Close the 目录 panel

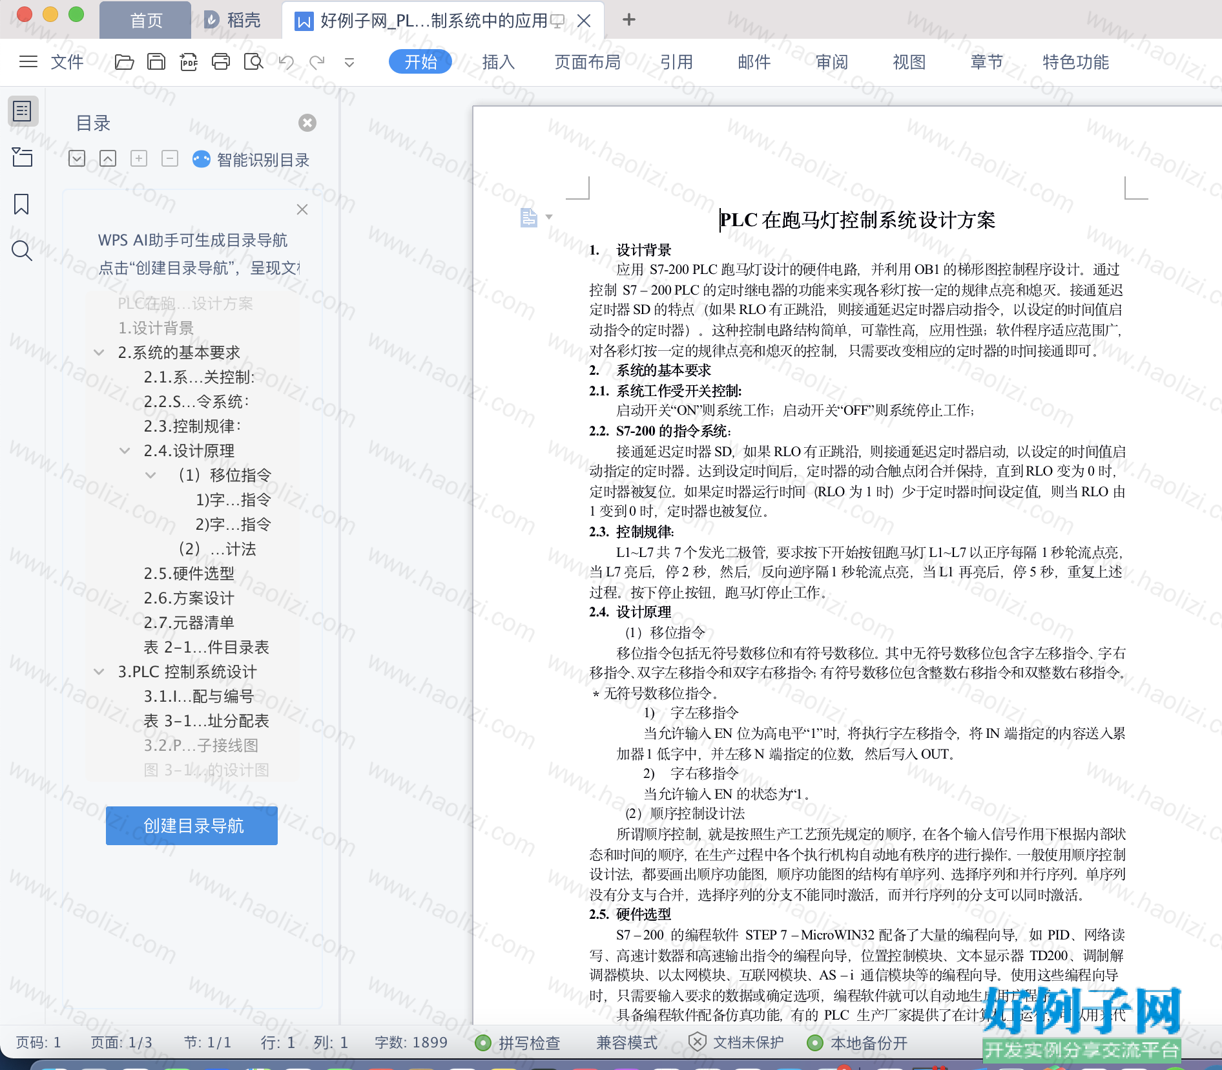click(307, 123)
